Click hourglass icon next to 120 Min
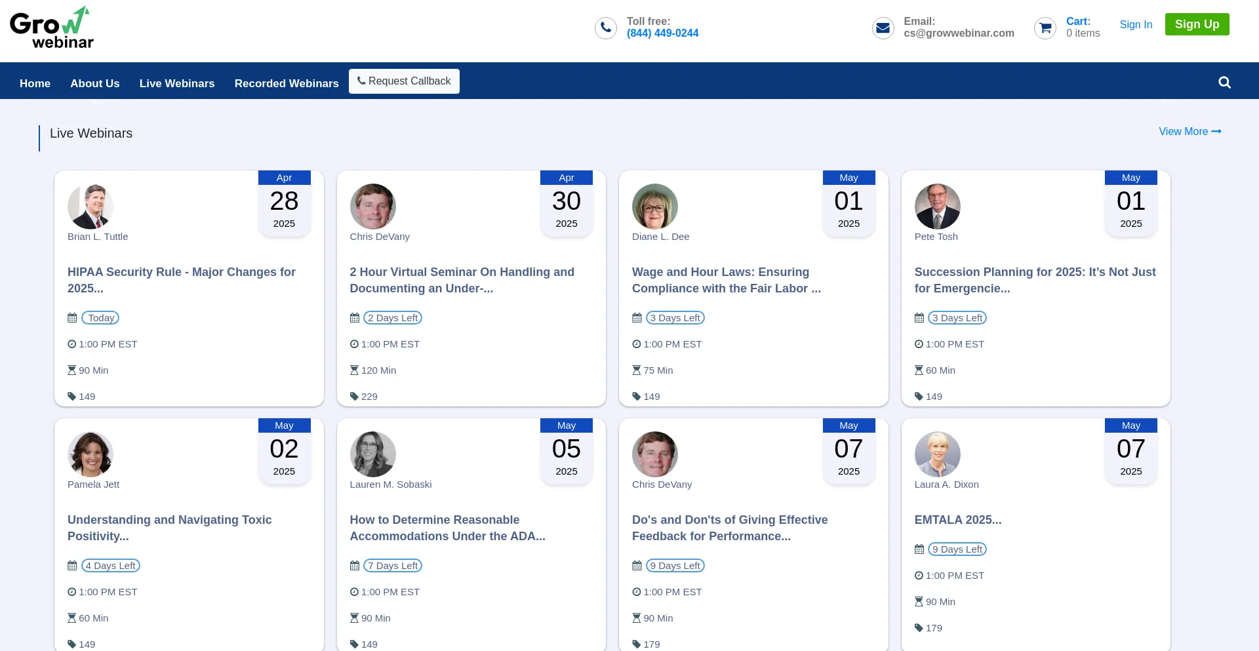Viewport: 1259px width, 651px height. [354, 370]
